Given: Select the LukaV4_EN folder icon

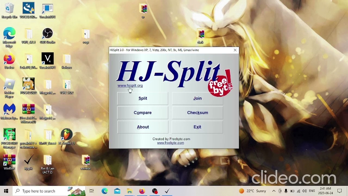Looking at the screenshot, I should point(28,62).
